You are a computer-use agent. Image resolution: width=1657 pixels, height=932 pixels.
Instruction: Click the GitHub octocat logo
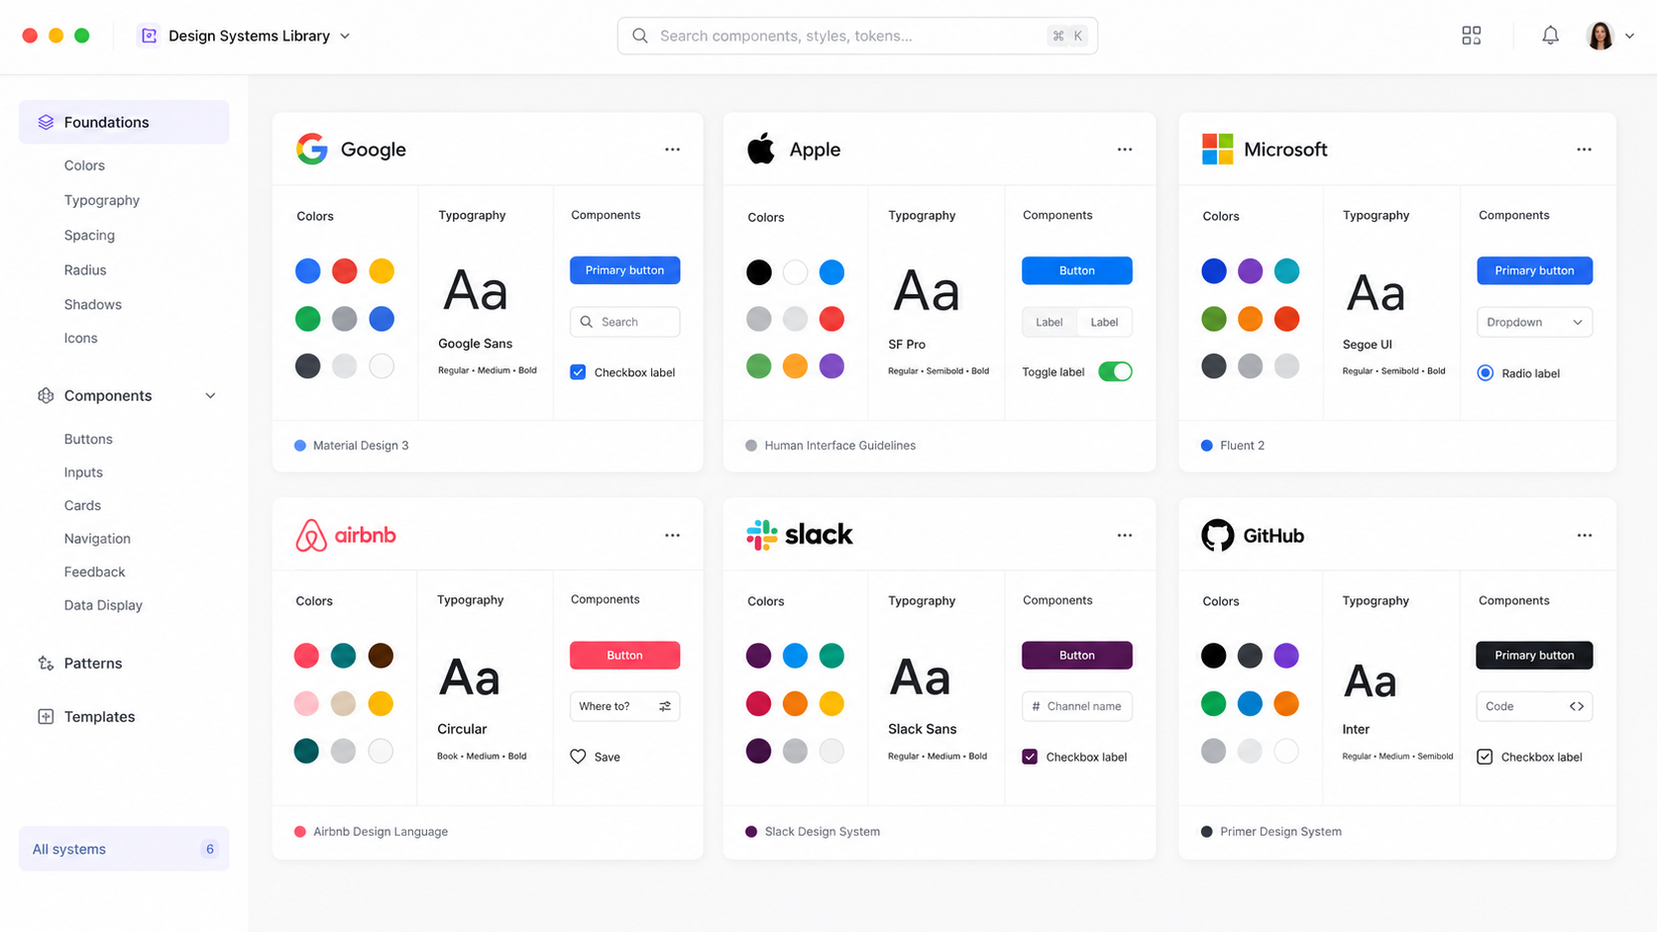[x=1218, y=535]
